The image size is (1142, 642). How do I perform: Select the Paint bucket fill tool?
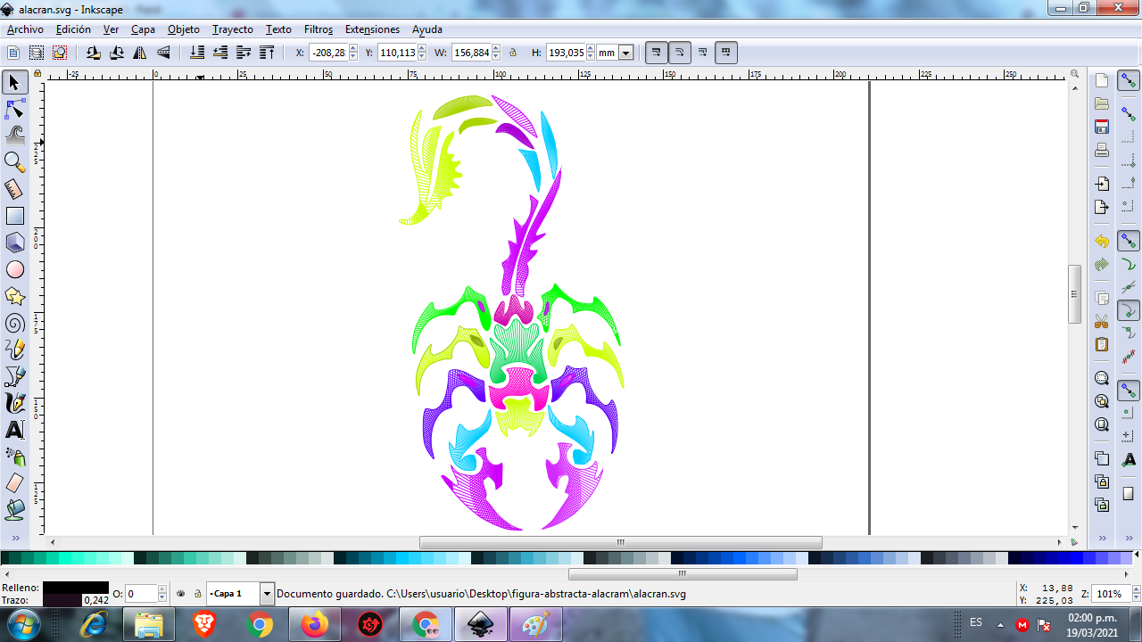pos(14,510)
